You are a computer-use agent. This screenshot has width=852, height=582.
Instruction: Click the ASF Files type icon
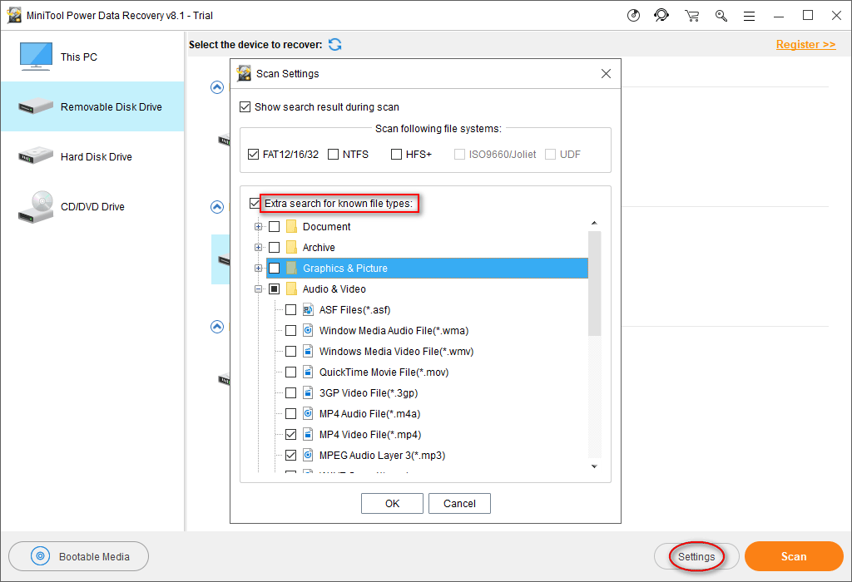pyautogui.click(x=308, y=309)
